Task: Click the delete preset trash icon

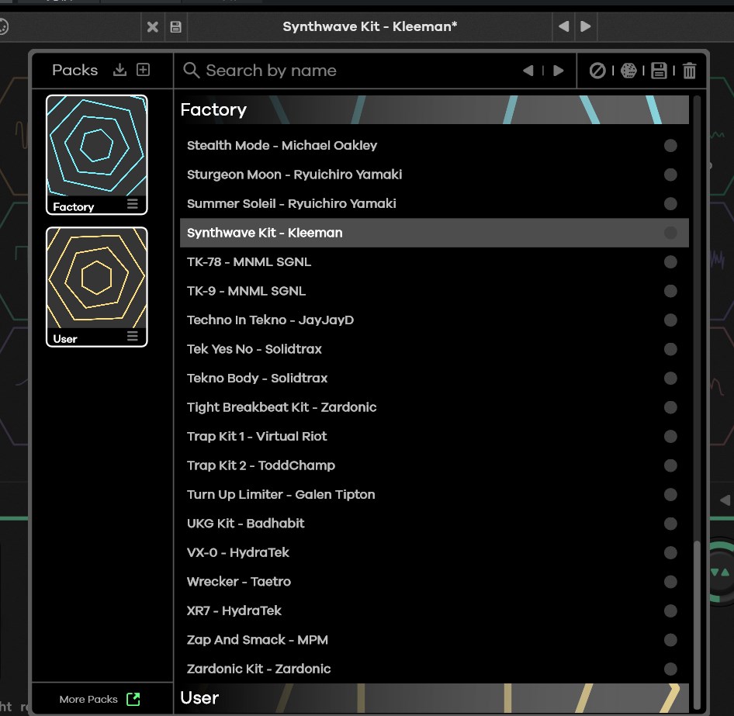Action: [689, 71]
